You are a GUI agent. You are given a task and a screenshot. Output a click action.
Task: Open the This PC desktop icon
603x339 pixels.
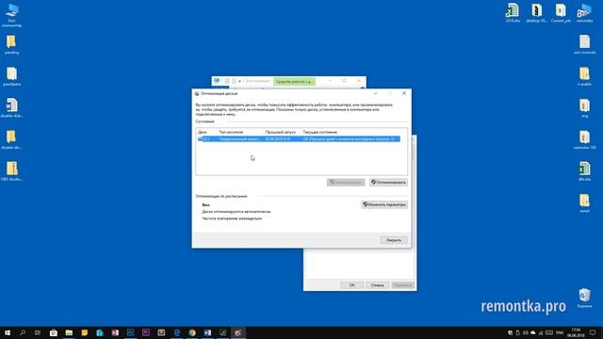[12, 15]
